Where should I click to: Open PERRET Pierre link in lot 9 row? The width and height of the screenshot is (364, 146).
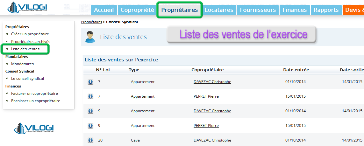click(206, 126)
